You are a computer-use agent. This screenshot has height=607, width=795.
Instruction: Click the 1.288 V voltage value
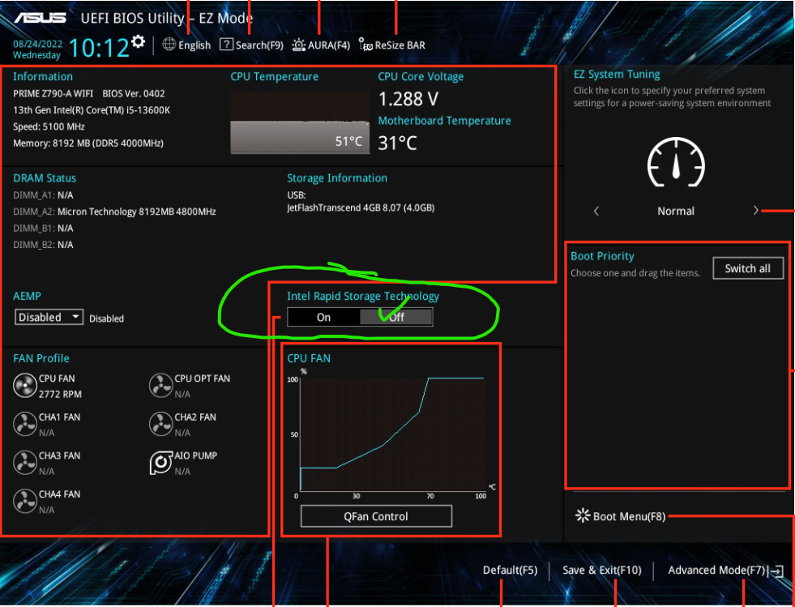tap(408, 99)
